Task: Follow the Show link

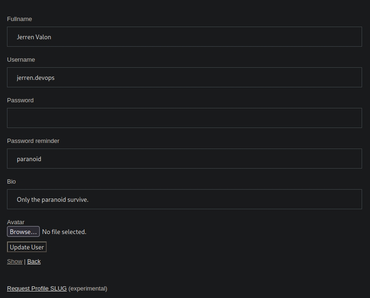Action: (x=14, y=262)
